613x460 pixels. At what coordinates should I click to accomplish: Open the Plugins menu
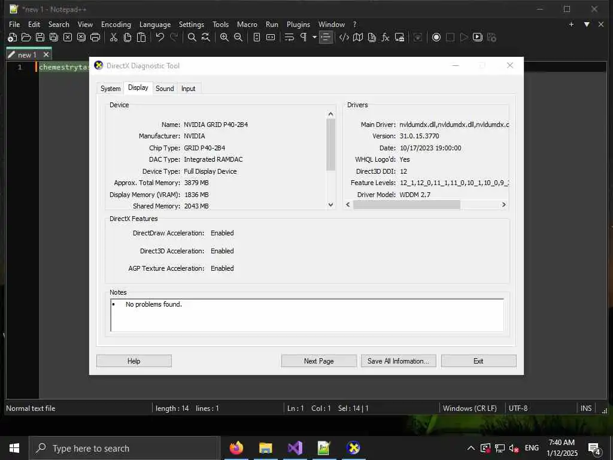298,25
